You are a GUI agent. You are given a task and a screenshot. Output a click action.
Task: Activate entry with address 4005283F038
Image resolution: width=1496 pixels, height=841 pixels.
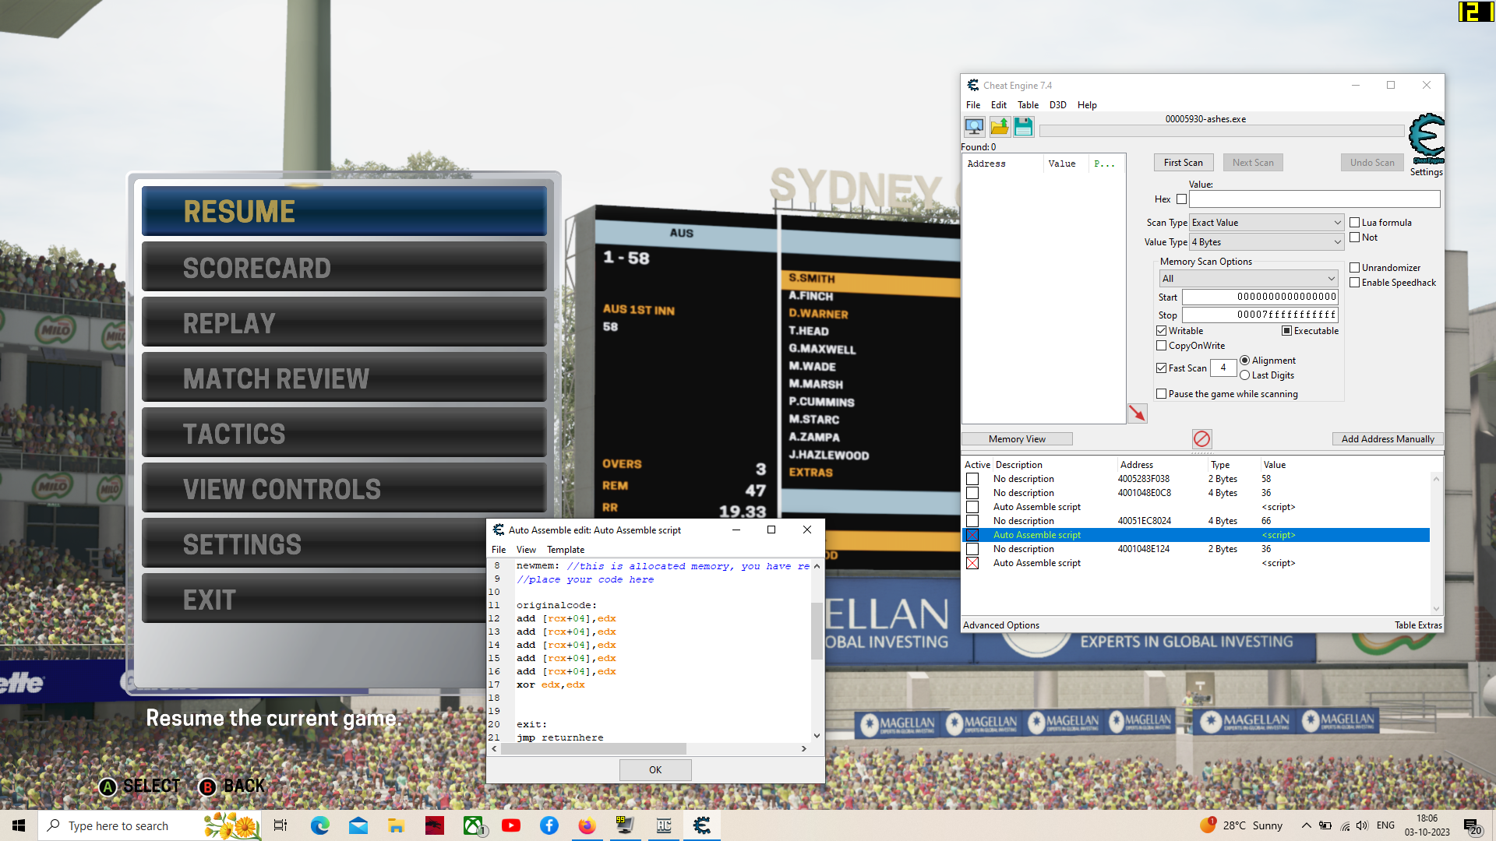click(972, 479)
